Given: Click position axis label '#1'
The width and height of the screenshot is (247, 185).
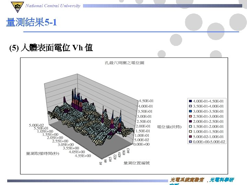Looking at the screenshot, I should coord(101,163).
